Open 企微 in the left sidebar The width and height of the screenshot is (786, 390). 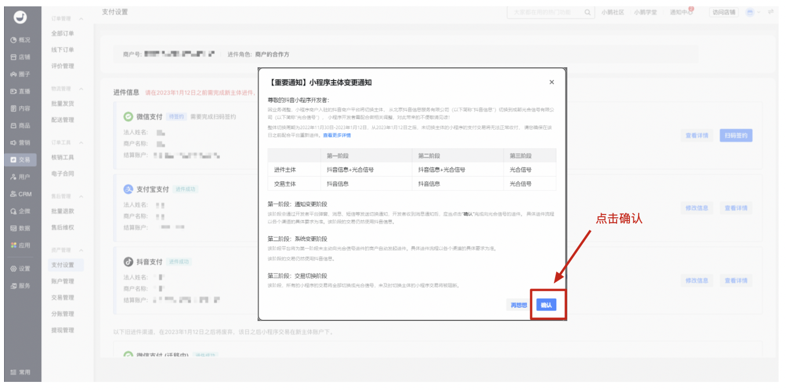(20, 211)
